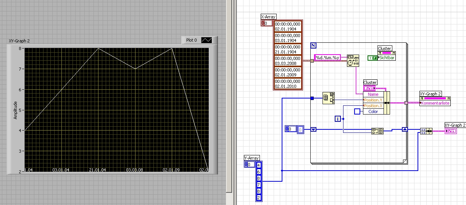Click the vertical scrollbar between the panels

(x=229, y=95)
